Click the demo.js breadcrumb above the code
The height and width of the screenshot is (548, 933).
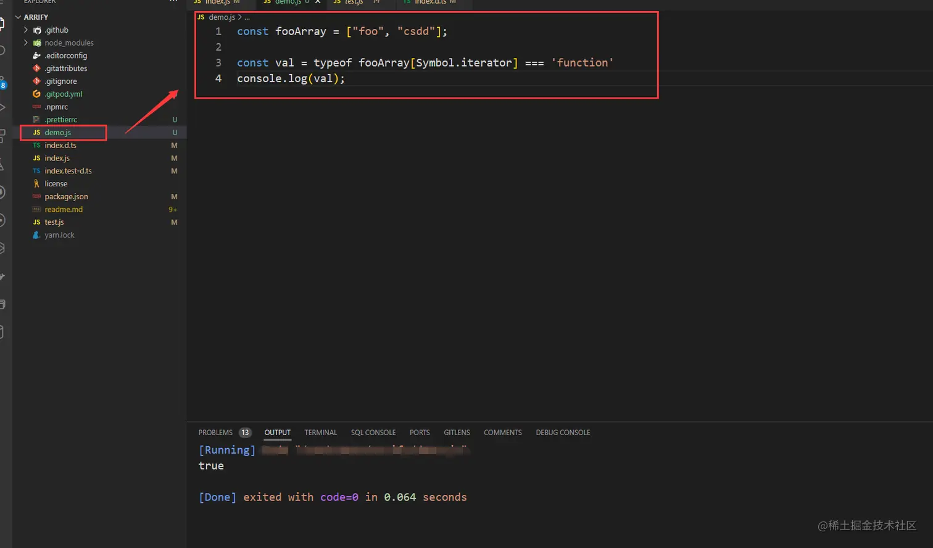(x=222, y=17)
